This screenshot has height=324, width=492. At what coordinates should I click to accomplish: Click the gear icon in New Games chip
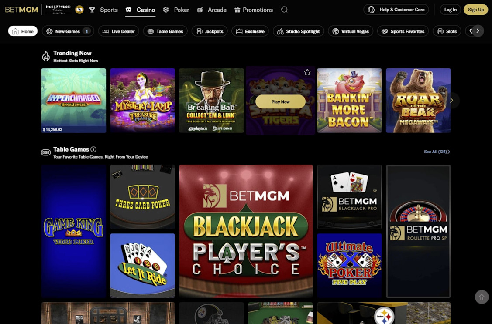(x=49, y=31)
